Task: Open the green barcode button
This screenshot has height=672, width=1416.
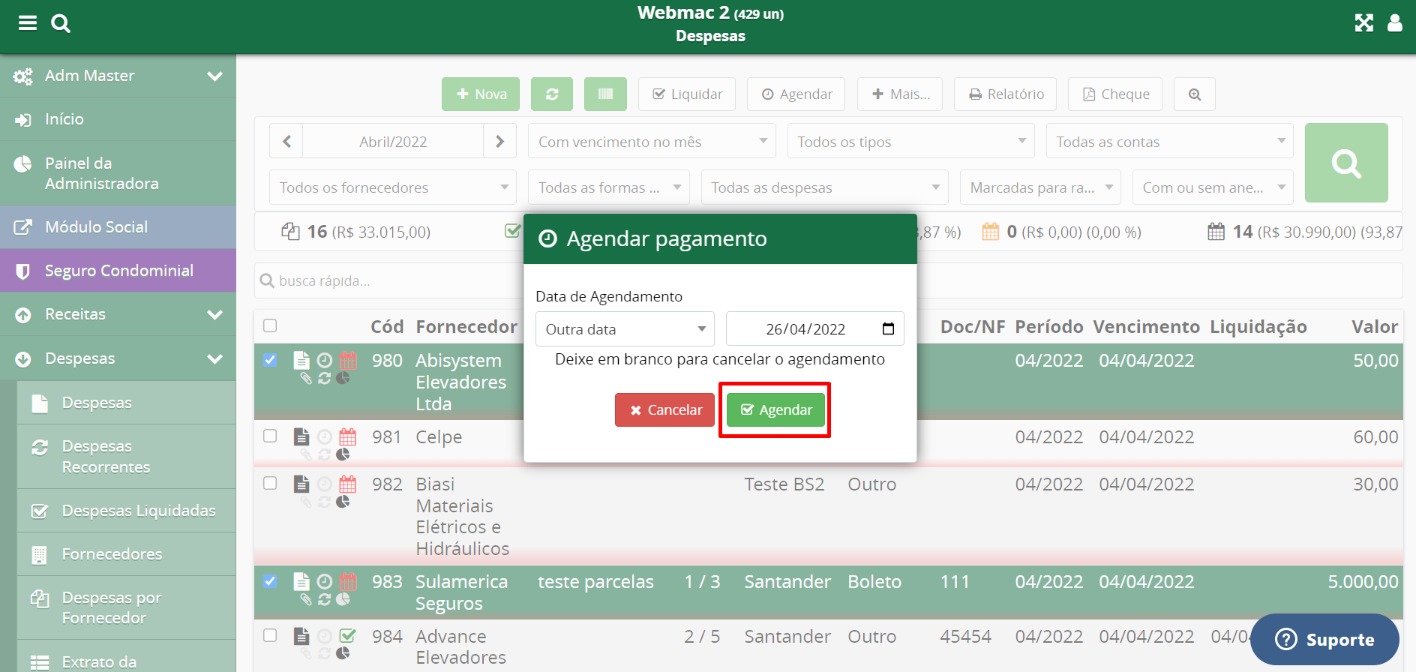Action: (605, 94)
